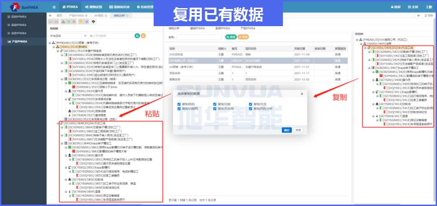This screenshot has height=206, width=437.
Task: Open the 所有层级 level dropdown
Action: tap(68, 36)
